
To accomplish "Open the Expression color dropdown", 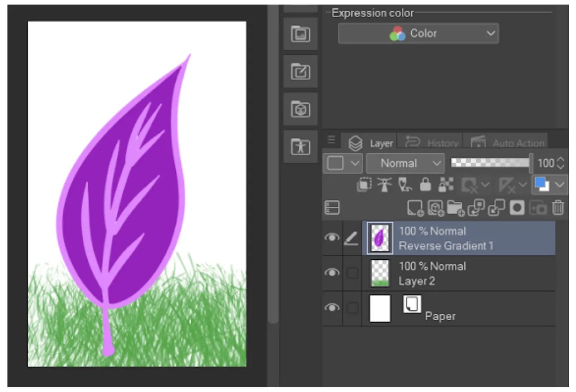I will point(418,33).
